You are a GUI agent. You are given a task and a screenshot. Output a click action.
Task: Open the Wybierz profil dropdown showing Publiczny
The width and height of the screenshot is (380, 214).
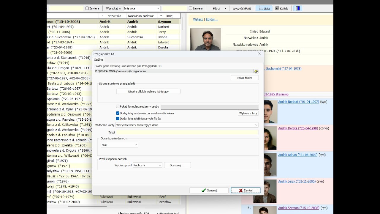[148, 165]
